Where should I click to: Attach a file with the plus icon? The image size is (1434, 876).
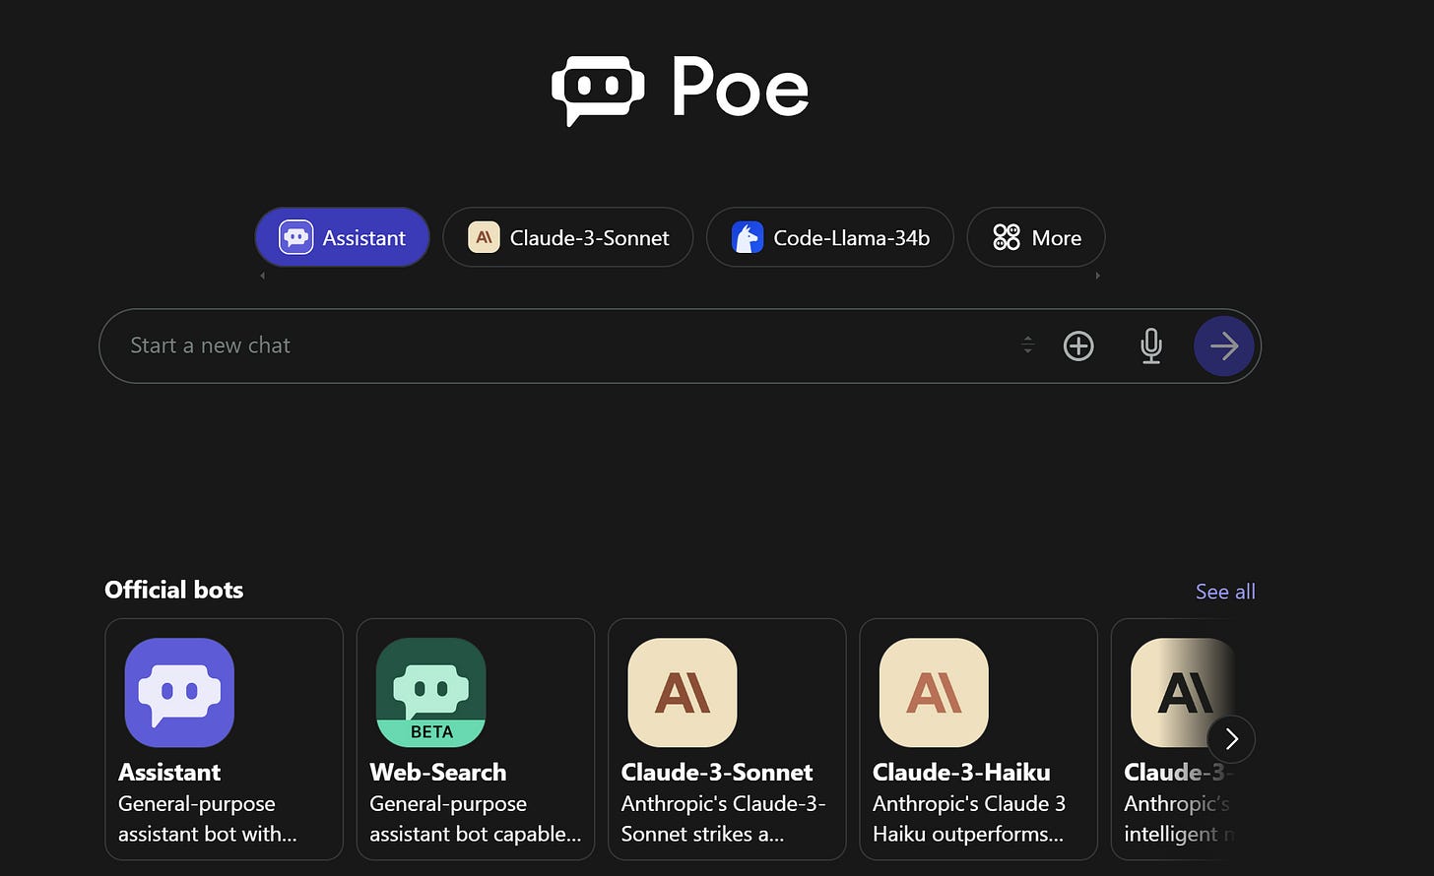pyautogui.click(x=1078, y=345)
